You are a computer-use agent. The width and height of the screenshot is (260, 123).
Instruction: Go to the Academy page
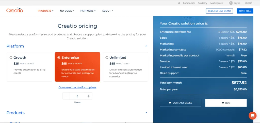point(202,3)
